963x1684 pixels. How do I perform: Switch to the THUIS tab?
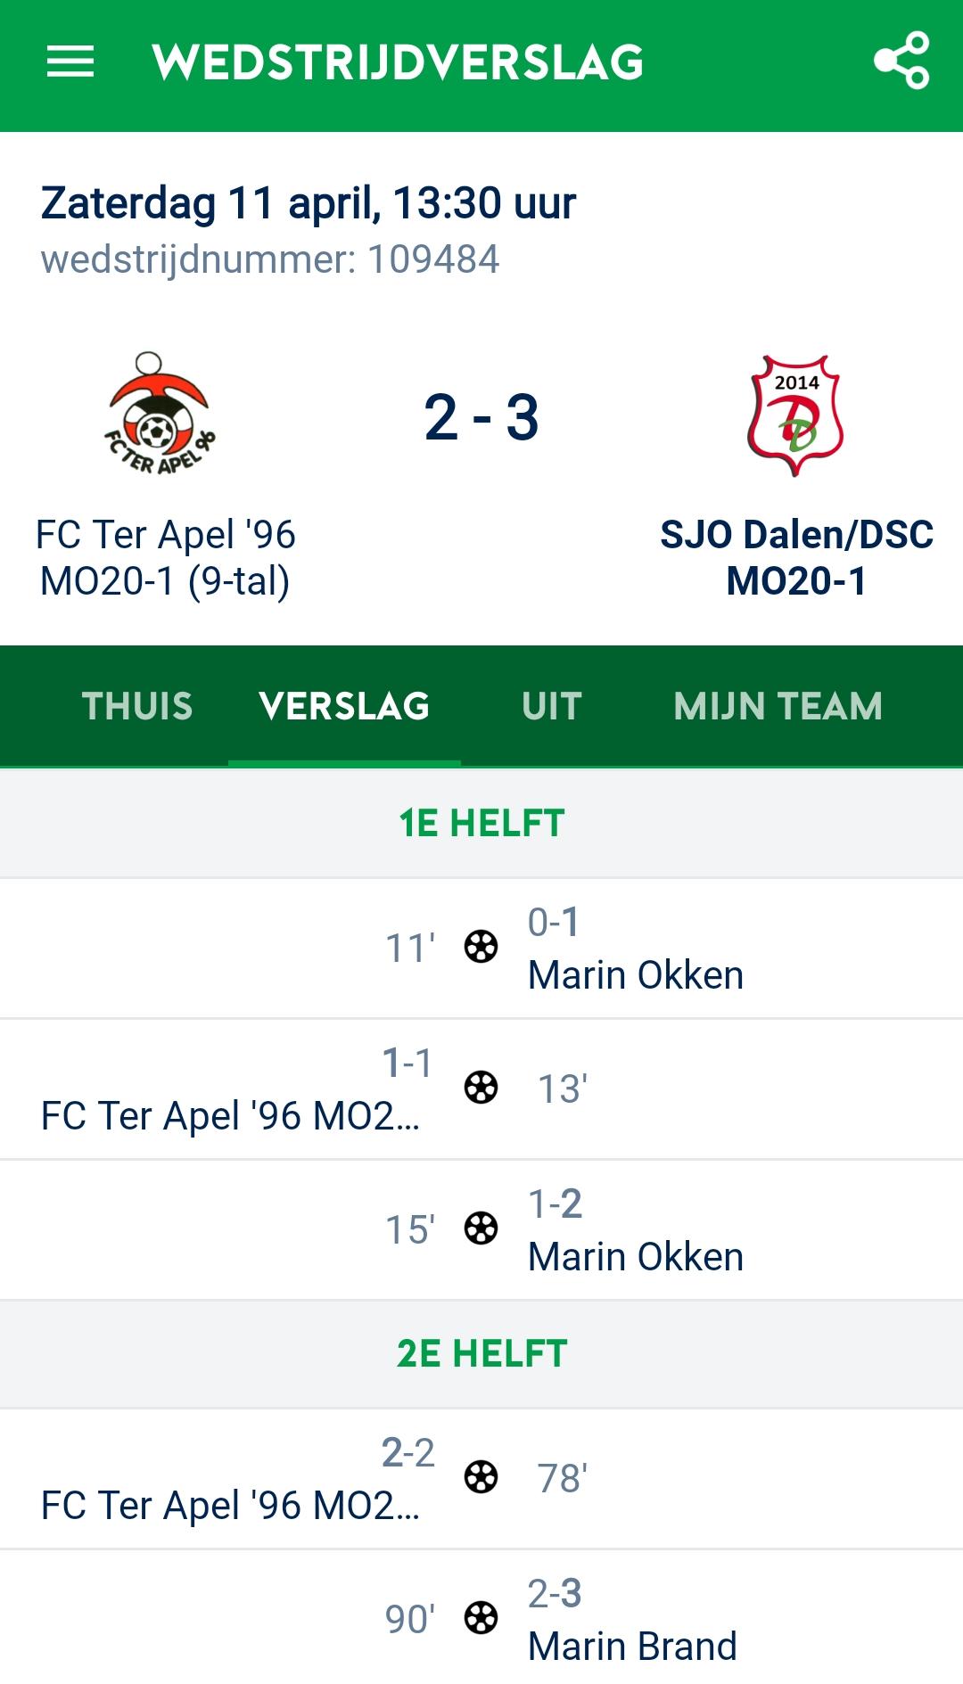point(137,706)
